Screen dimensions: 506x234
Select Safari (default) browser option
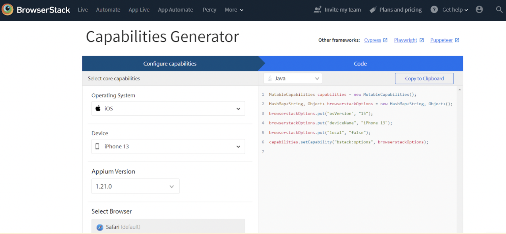point(168,227)
